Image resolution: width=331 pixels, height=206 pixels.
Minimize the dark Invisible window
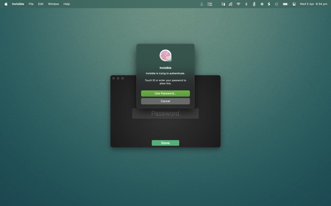(x=118, y=78)
